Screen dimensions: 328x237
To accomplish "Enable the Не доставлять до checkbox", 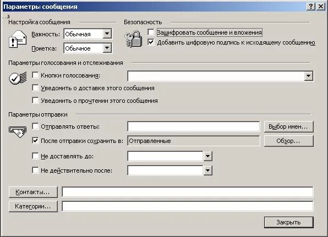I will [35, 156].
